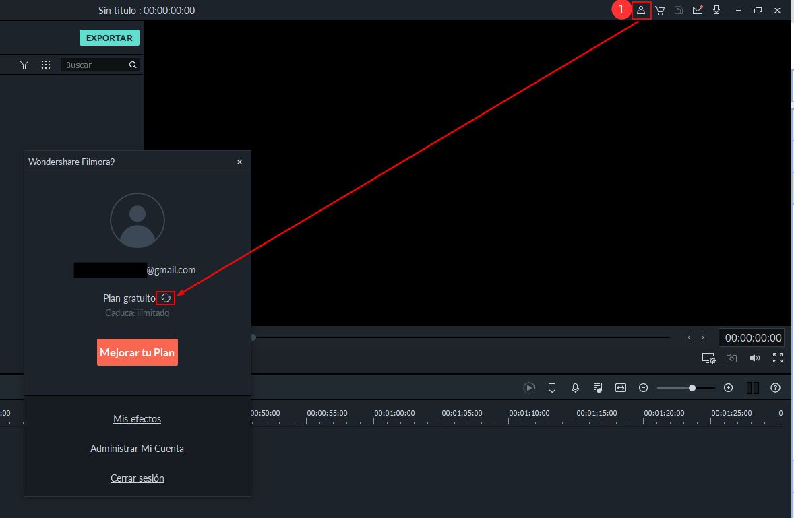The image size is (794, 518).
Task: Click timeline ruler at 00:01:00:00
Action: tap(394, 414)
